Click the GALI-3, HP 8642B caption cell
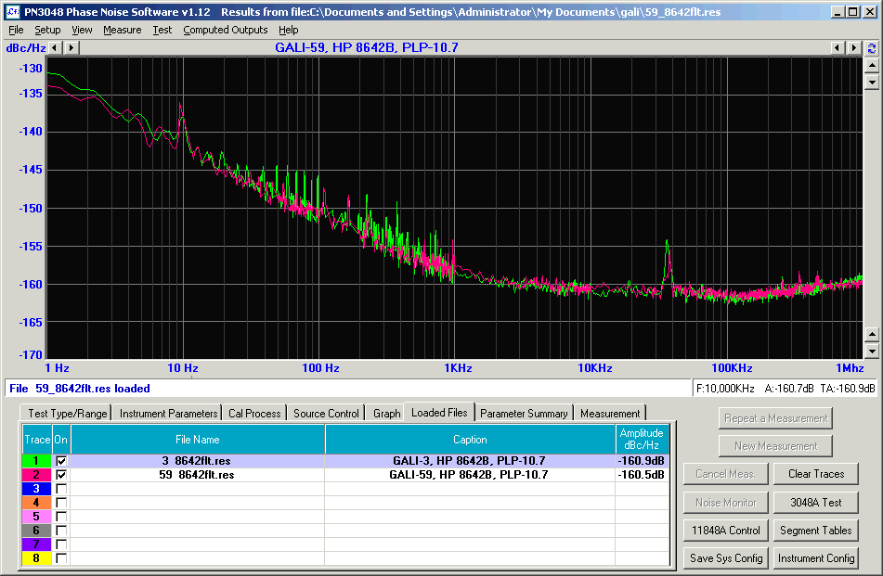The width and height of the screenshot is (883, 576). pyautogui.click(x=470, y=461)
